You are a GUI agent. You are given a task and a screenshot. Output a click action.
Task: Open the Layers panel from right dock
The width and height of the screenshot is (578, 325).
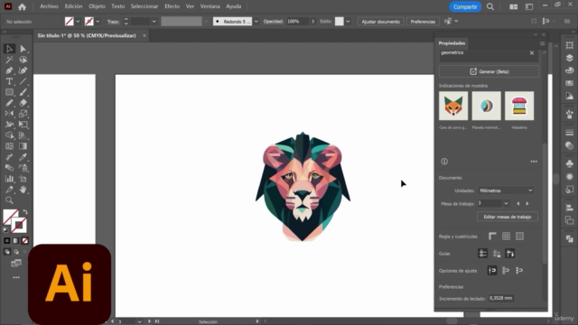[x=570, y=58]
